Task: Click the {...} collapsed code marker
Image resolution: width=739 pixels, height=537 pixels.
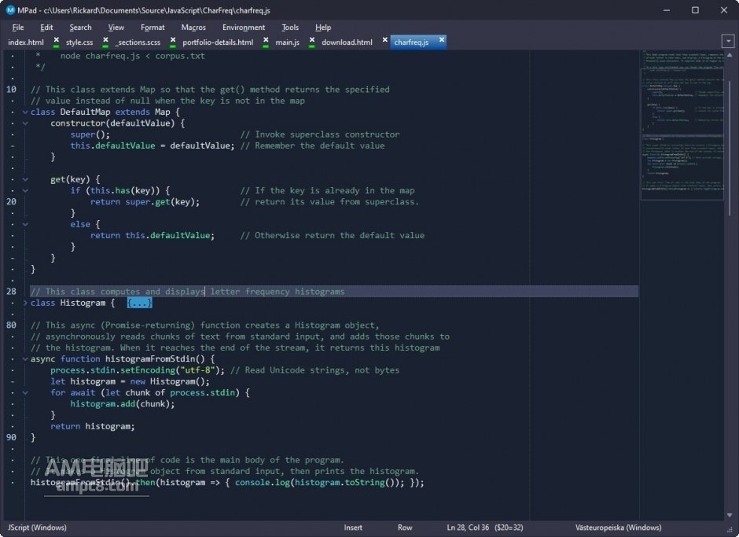Action: 139,303
